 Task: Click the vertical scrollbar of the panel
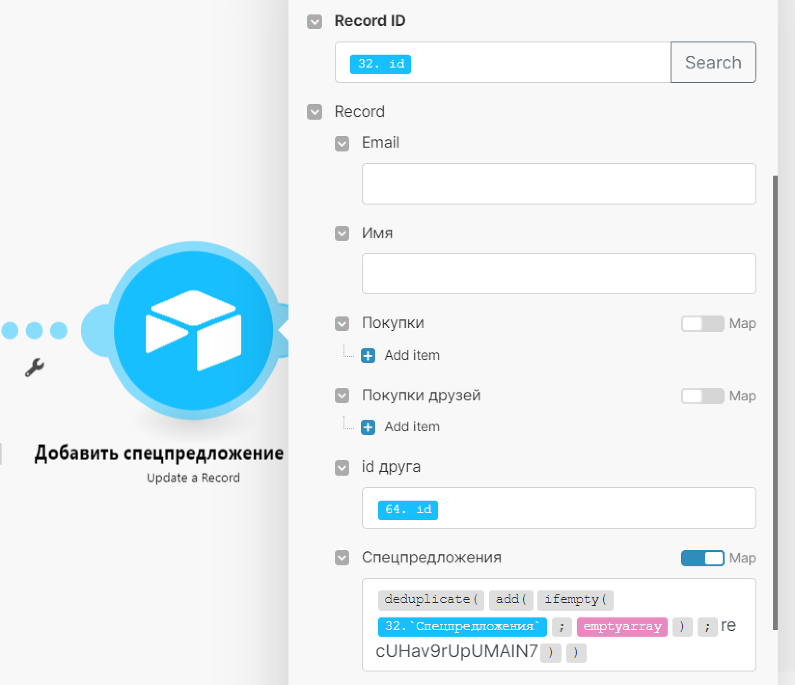pos(775,403)
